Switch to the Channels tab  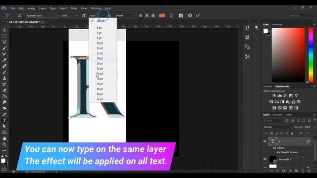click(x=277, y=115)
